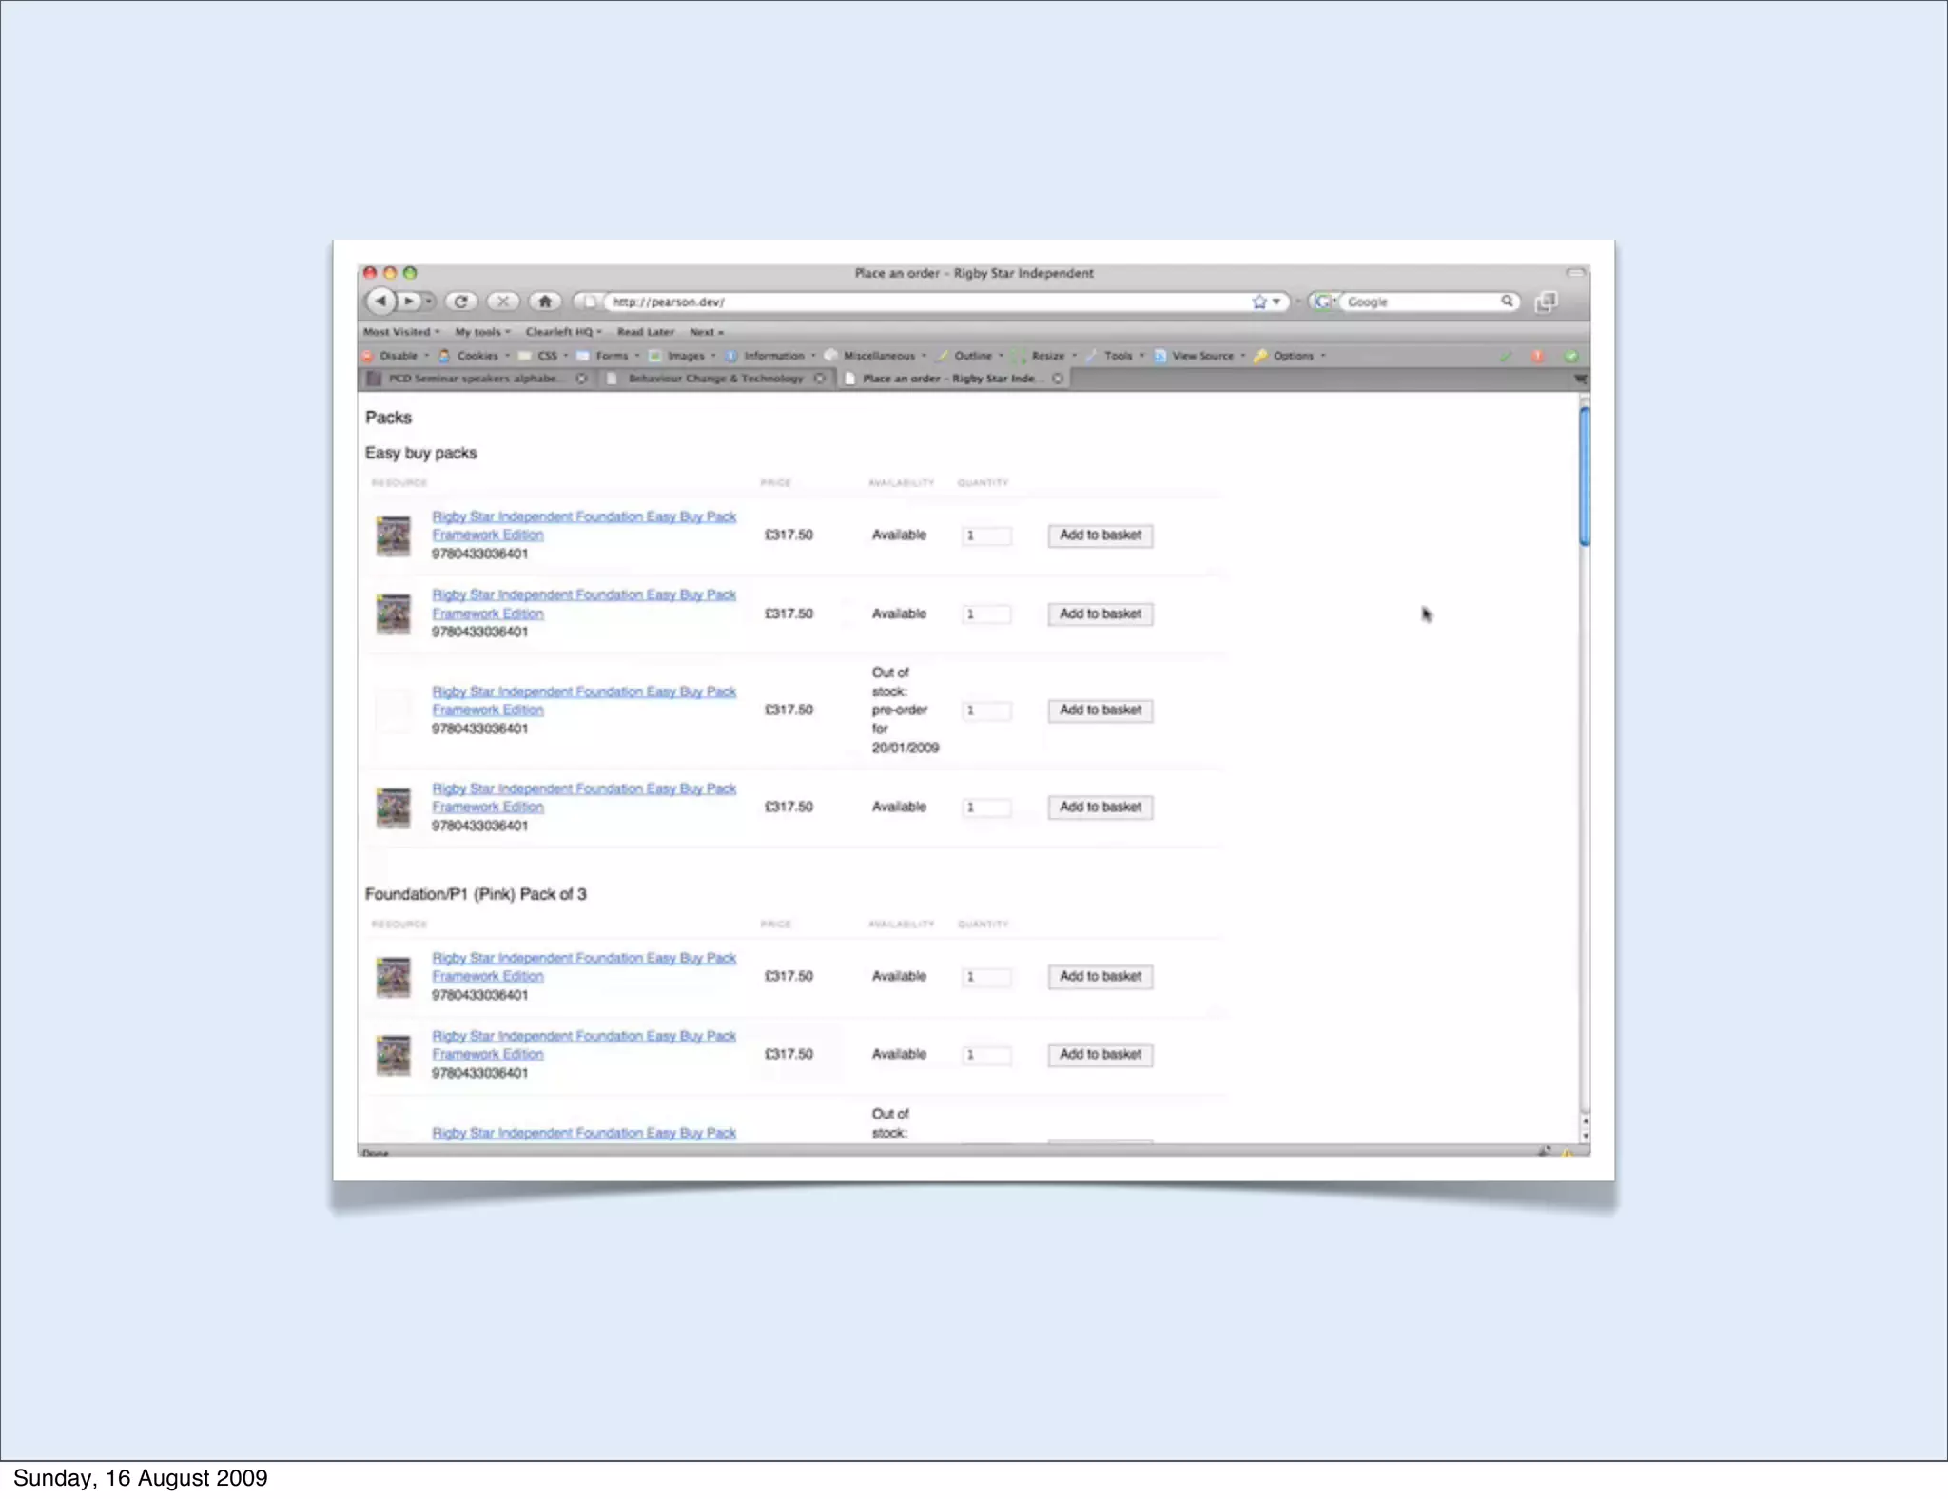Open the Most Visited bookmarks dropdown
The height and width of the screenshot is (1499, 1948).
click(400, 332)
